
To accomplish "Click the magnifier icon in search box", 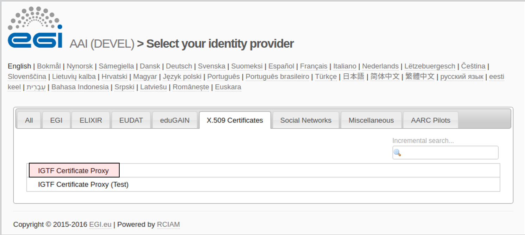I will coord(397,153).
